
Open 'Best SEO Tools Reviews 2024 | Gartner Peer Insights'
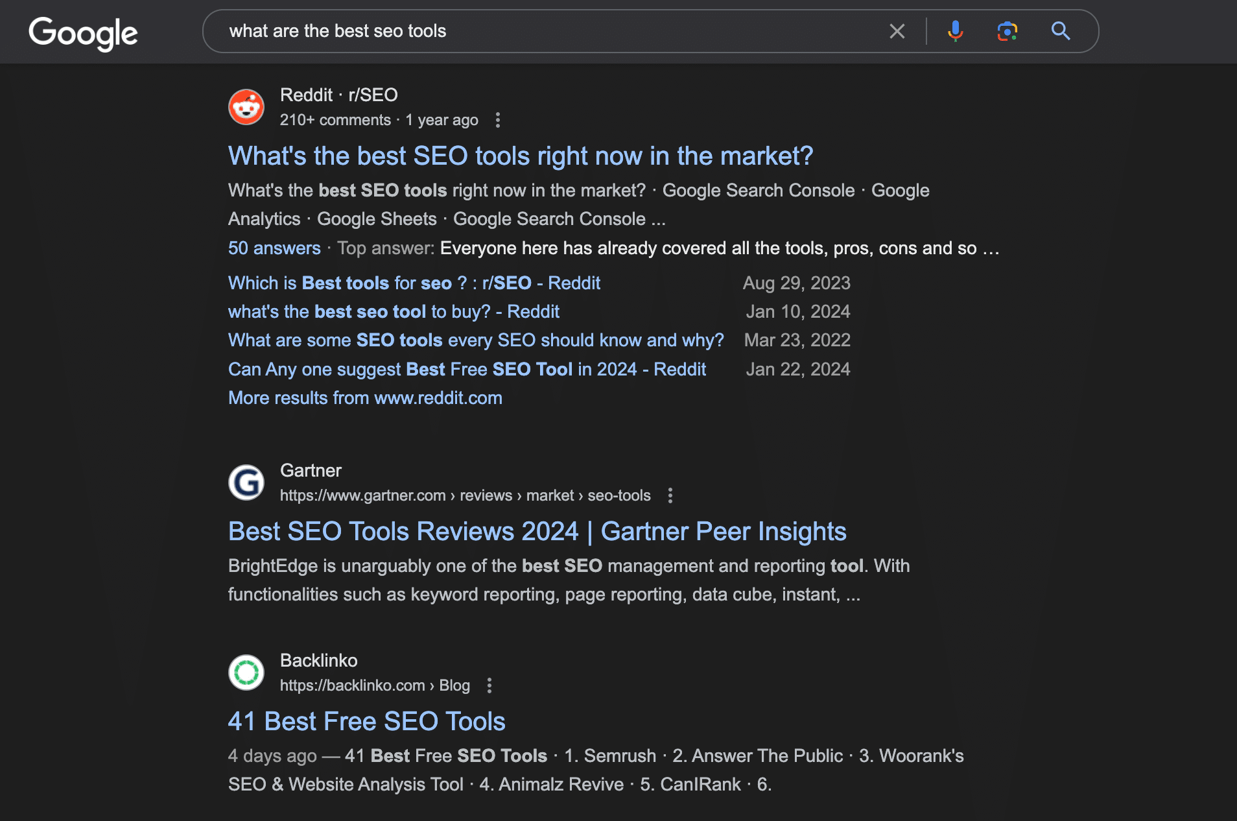click(537, 532)
